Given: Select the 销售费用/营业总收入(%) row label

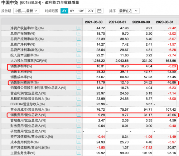Looking at the screenshot, I should pos(28,115).
